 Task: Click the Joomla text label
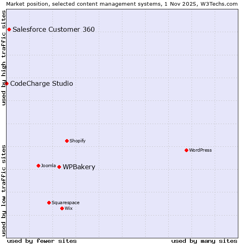48,166
